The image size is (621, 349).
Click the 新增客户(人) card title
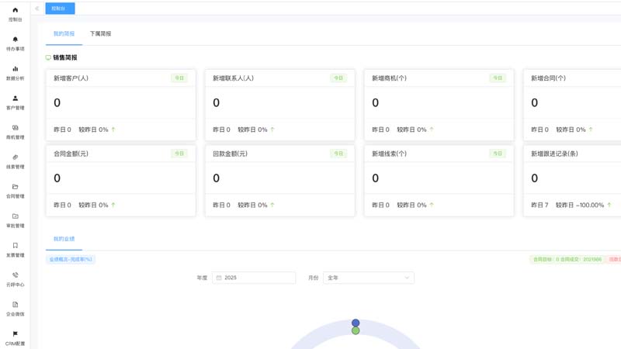(71, 78)
